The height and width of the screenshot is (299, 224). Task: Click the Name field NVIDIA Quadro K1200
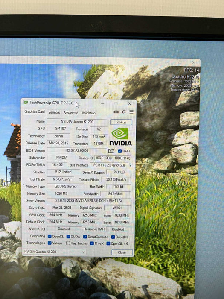[77, 122]
